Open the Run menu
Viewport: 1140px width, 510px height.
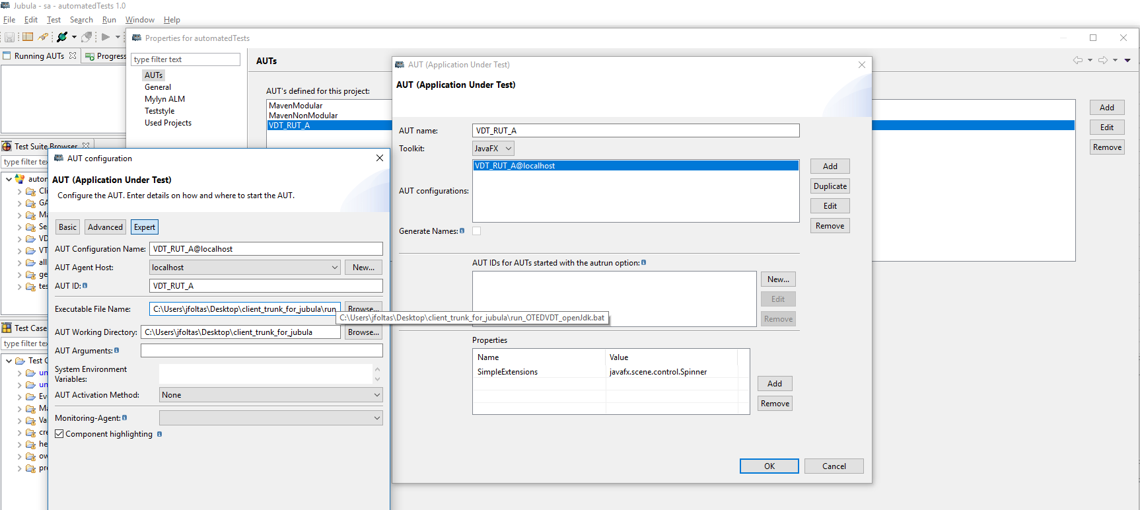pyautogui.click(x=109, y=20)
